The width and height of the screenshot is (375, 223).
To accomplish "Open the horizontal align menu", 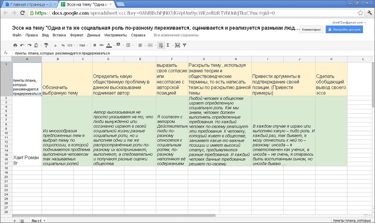I will 140,45.
